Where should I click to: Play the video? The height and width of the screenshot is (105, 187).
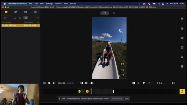pyautogui.click(x=49, y=83)
